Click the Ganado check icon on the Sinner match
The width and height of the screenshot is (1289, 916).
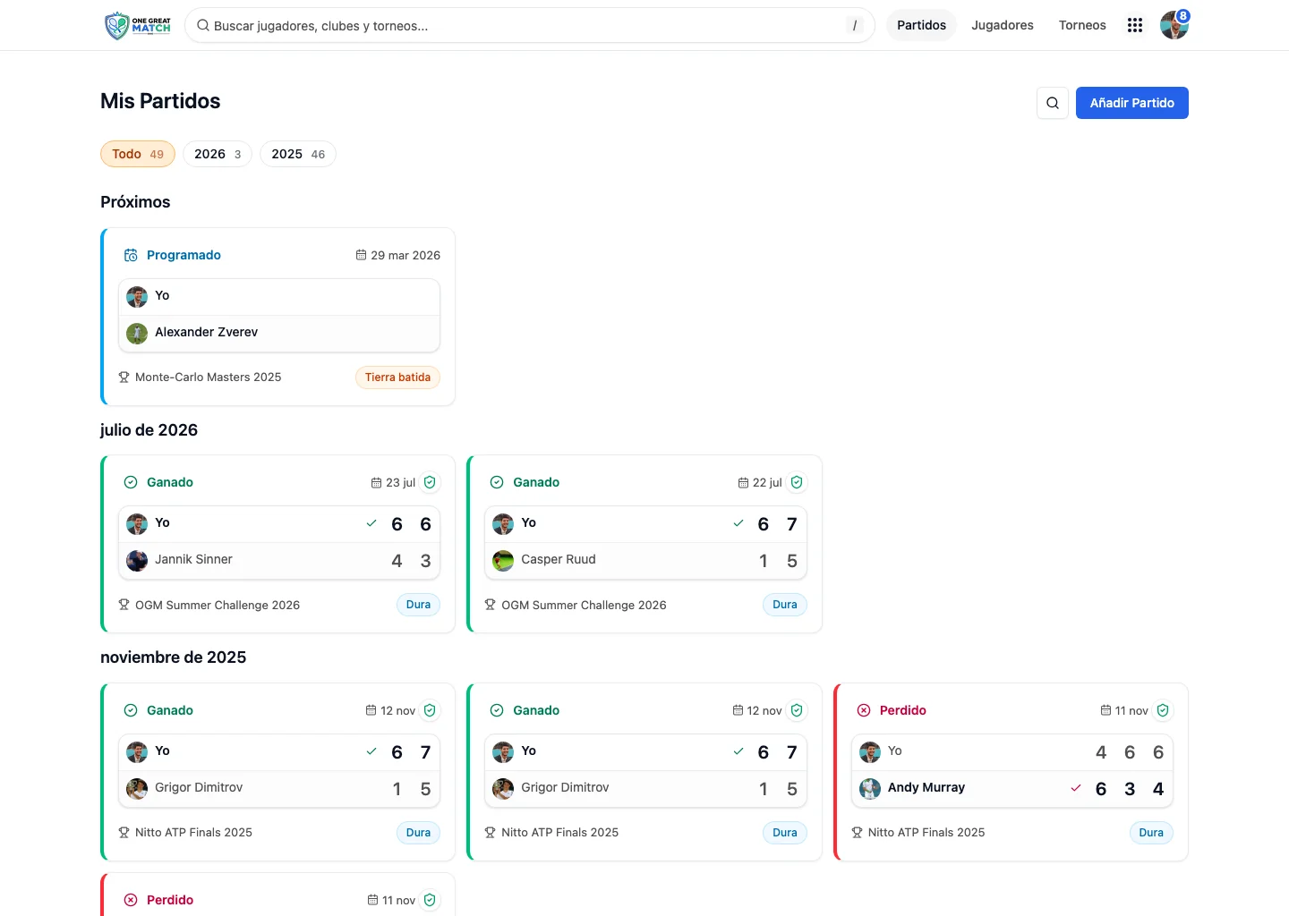point(131,482)
